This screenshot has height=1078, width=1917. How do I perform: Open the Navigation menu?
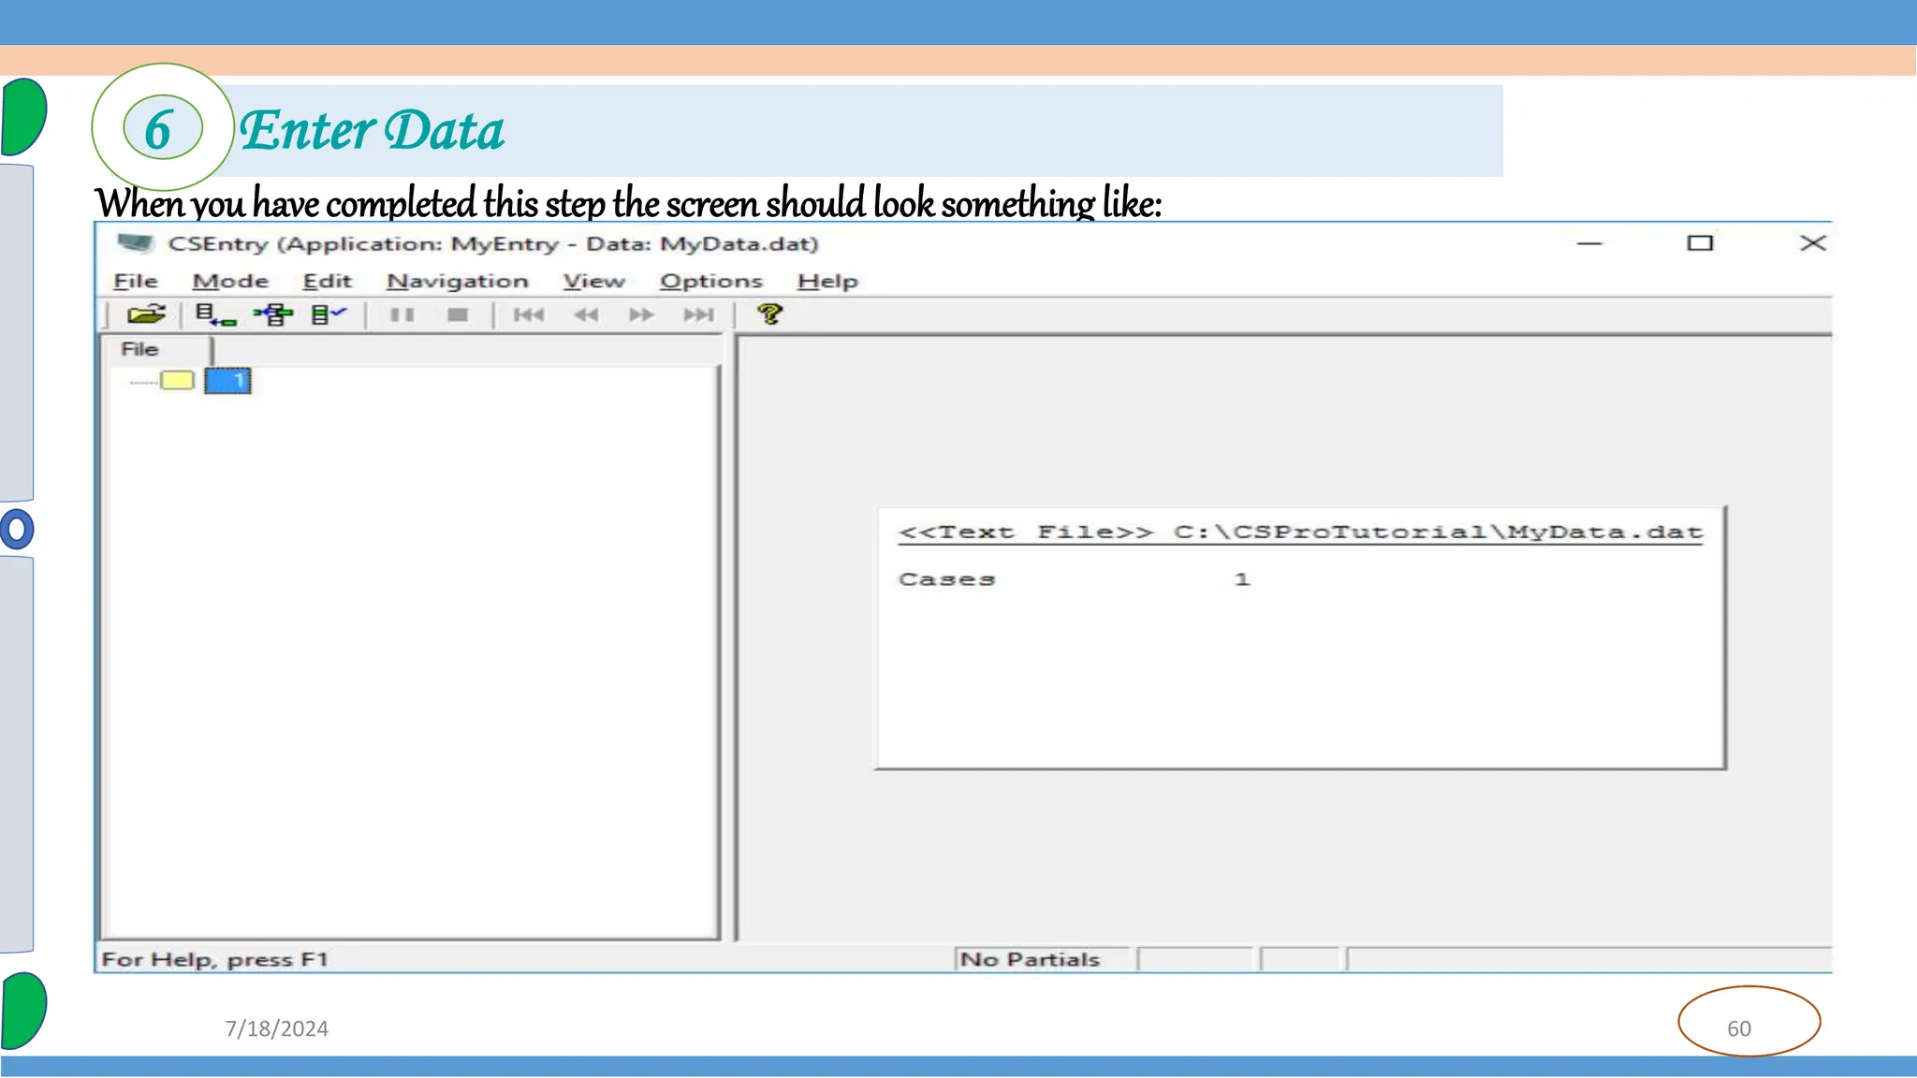[458, 281]
